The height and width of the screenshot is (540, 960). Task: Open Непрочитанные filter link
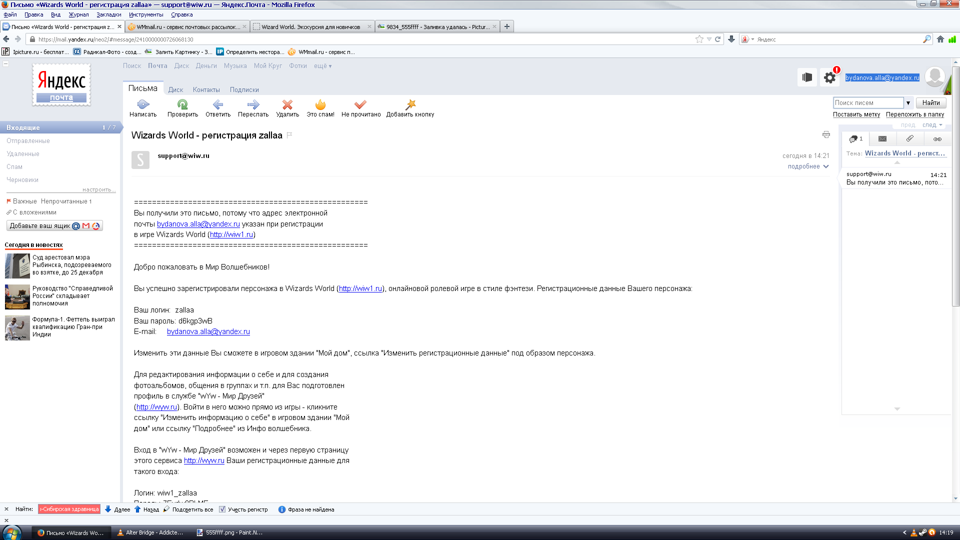coord(66,201)
